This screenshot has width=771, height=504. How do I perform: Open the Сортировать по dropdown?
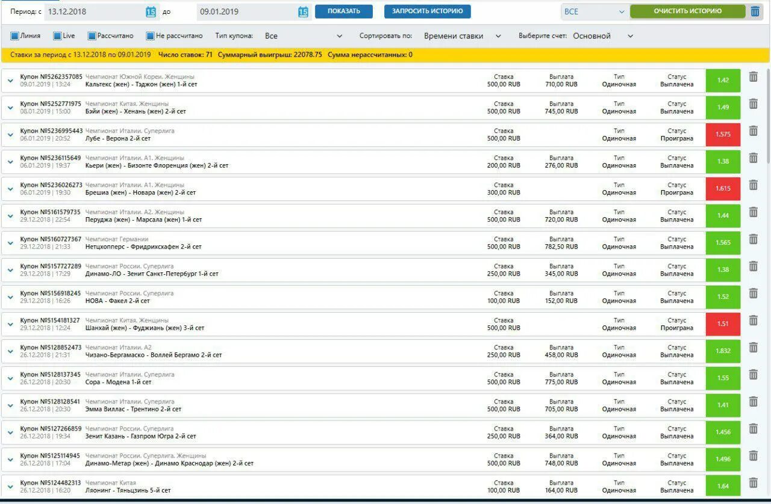(462, 36)
